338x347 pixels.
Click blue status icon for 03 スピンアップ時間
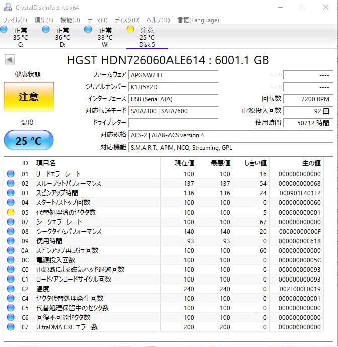(11, 193)
